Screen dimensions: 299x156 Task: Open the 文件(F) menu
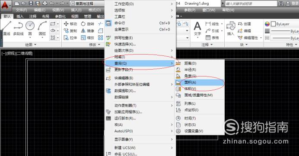[21, 10]
